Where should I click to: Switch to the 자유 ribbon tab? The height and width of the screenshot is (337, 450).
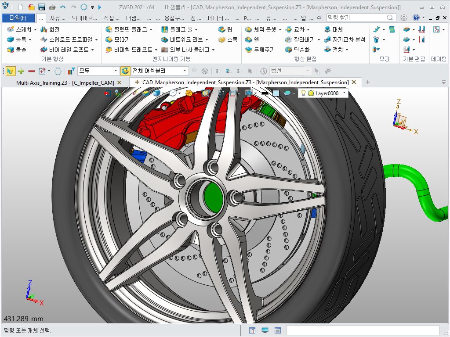click(x=58, y=18)
